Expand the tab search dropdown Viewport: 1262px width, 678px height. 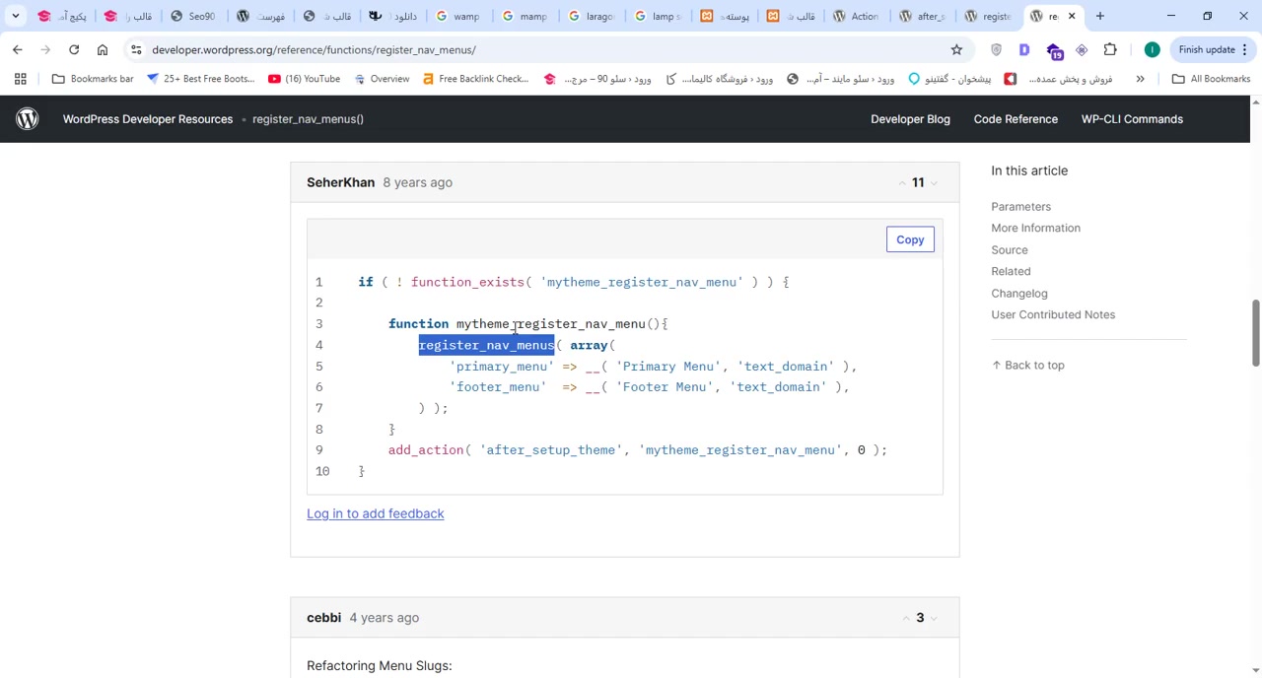pyautogui.click(x=16, y=16)
